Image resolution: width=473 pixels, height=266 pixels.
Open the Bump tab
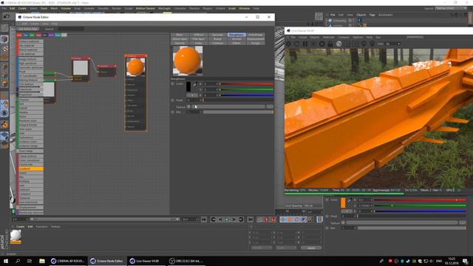pos(217,39)
